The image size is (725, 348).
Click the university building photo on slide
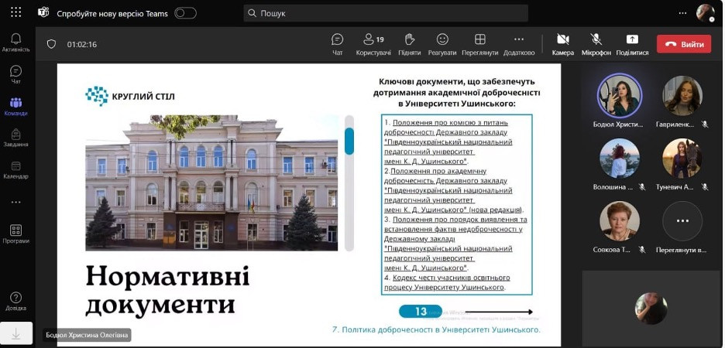pyautogui.click(x=211, y=183)
